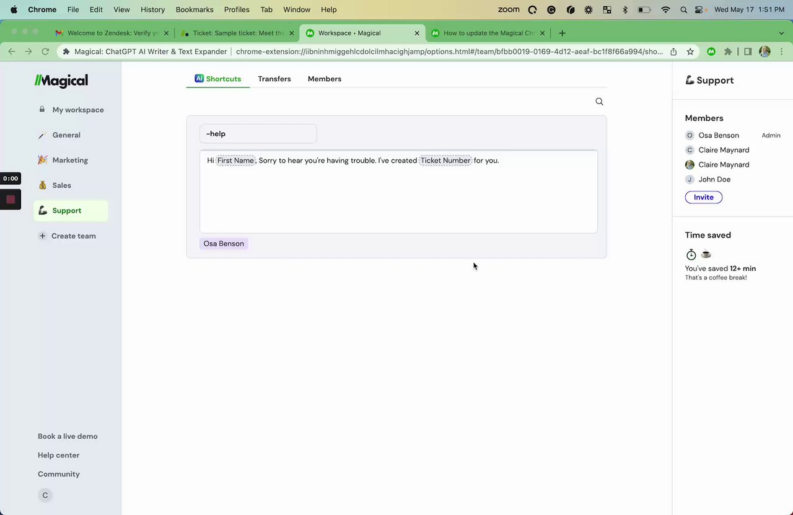Open the History menu

point(152,9)
